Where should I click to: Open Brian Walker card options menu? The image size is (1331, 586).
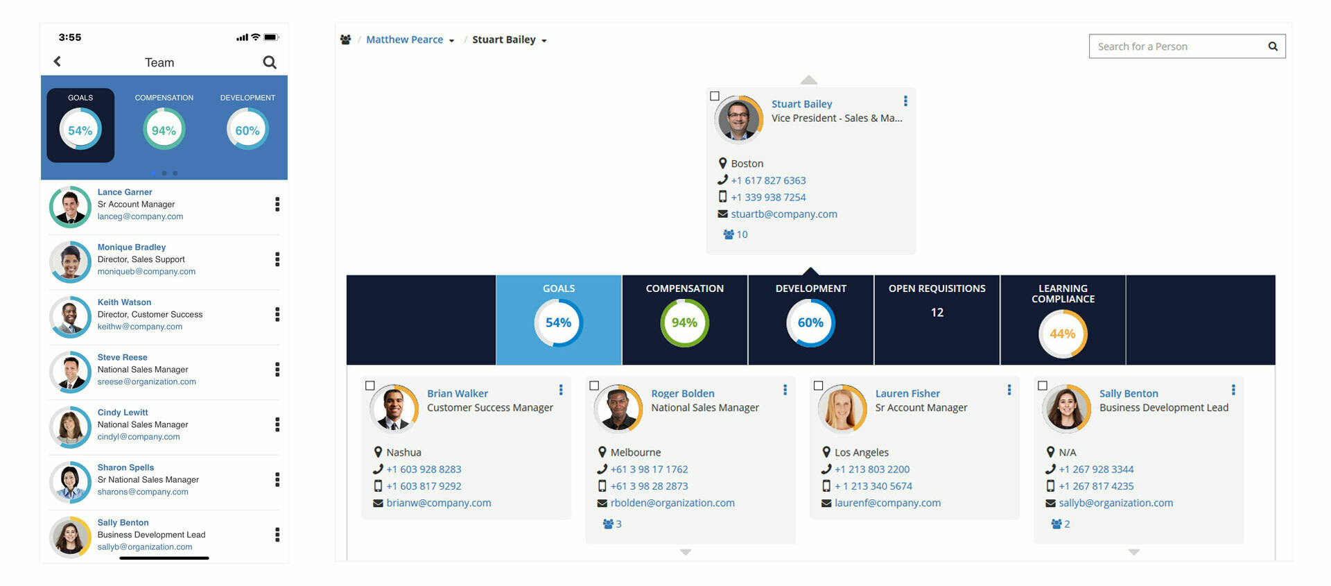click(x=561, y=390)
